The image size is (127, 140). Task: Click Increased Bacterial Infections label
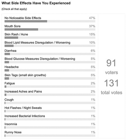tap(25, 116)
